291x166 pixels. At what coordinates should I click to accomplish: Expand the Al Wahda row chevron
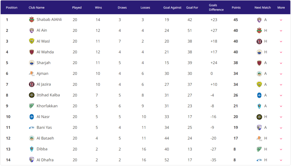(281, 52)
